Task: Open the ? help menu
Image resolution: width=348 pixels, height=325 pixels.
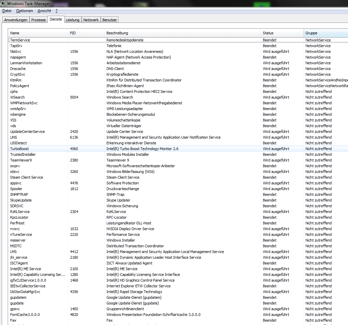Action: pos(57,11)
